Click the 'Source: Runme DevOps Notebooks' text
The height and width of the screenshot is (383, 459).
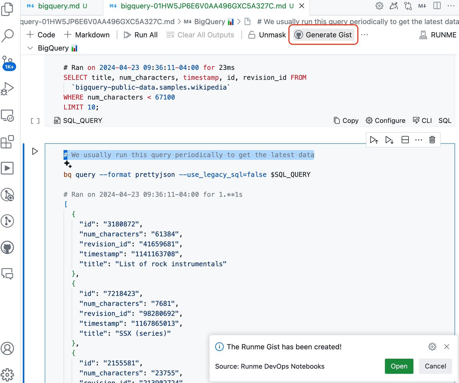click(270, 366)
